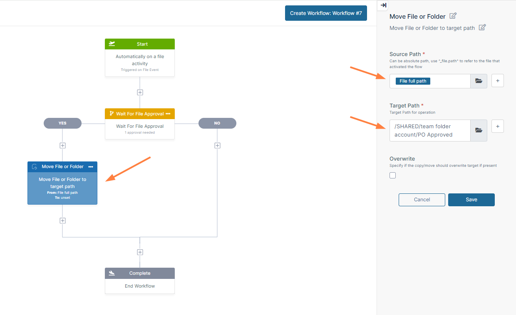
Task: Add step under the YES branch
Action: 62,146
